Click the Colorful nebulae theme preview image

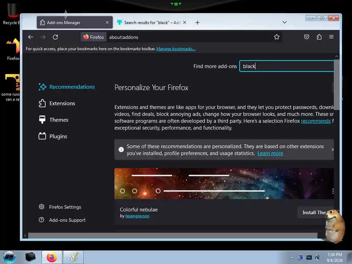[224, 184]
